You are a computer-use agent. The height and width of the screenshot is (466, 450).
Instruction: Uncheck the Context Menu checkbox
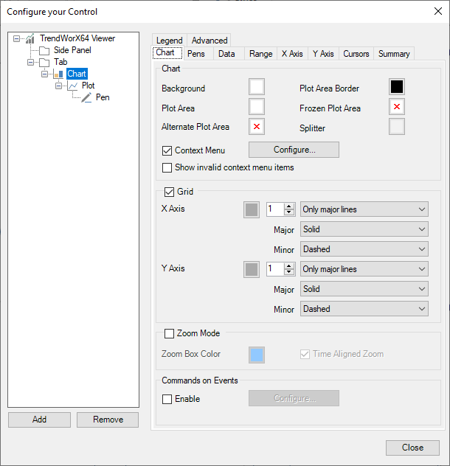point(167,150)
